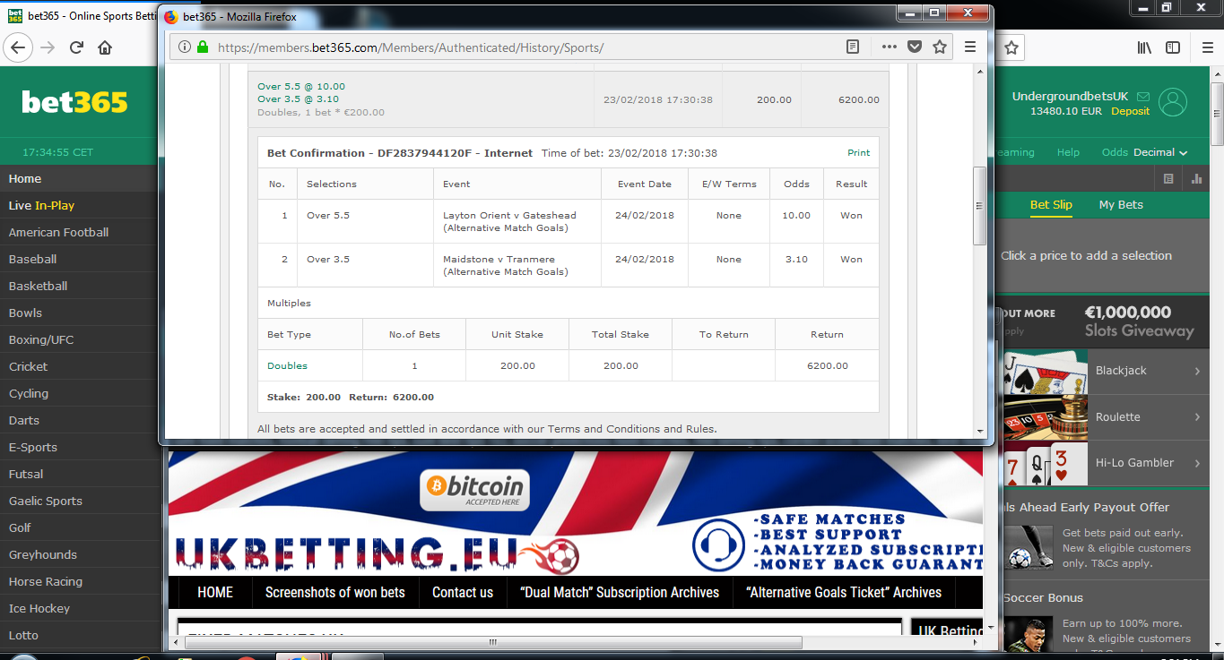Expand the Blackjack game chevron
This screenshot has width=1224, height=660.
(x=1197, y=371)
